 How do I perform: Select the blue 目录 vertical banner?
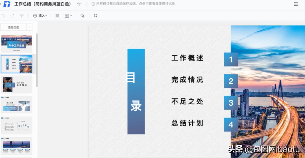[x=136, y=92]
